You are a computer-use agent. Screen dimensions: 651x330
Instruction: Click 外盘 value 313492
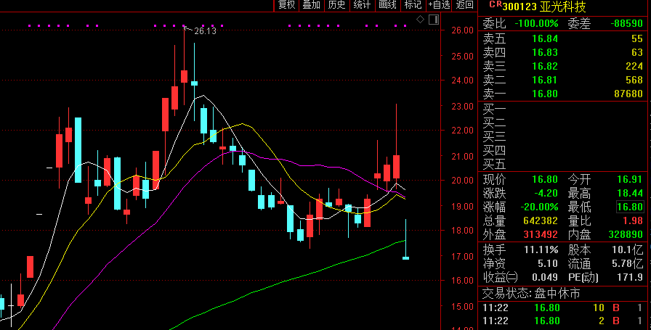coord(541,234)
